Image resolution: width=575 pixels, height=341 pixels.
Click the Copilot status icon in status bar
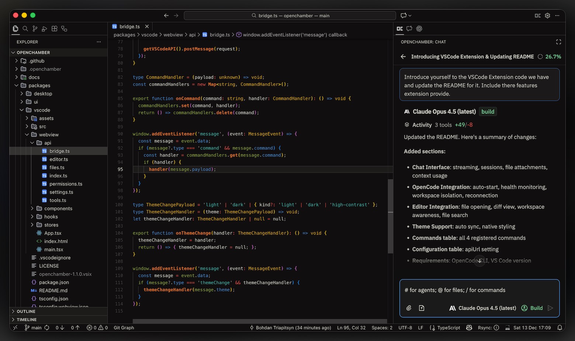(469, 327)
